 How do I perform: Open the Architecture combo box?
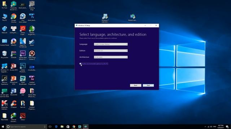pyautogui.click(x=111, y=57)
